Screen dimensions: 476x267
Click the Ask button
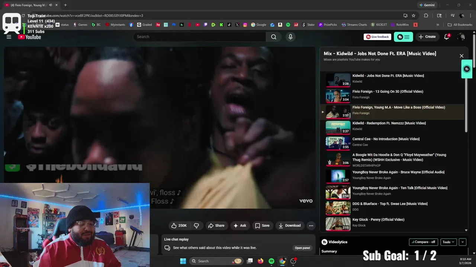point(239,225)
